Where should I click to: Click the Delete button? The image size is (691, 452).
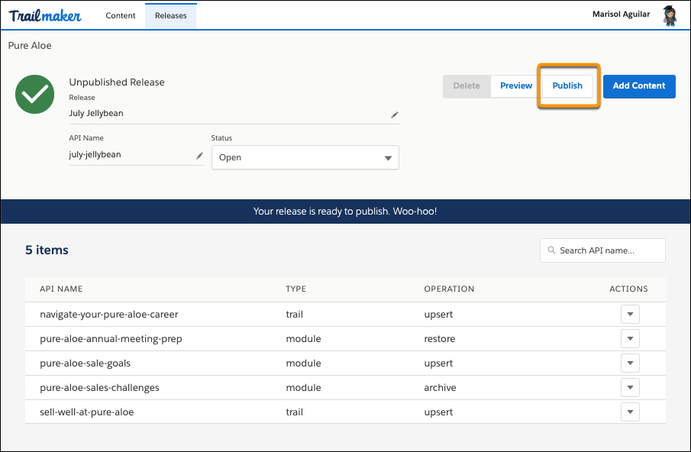pyautogui.click(x=467, y=86)
